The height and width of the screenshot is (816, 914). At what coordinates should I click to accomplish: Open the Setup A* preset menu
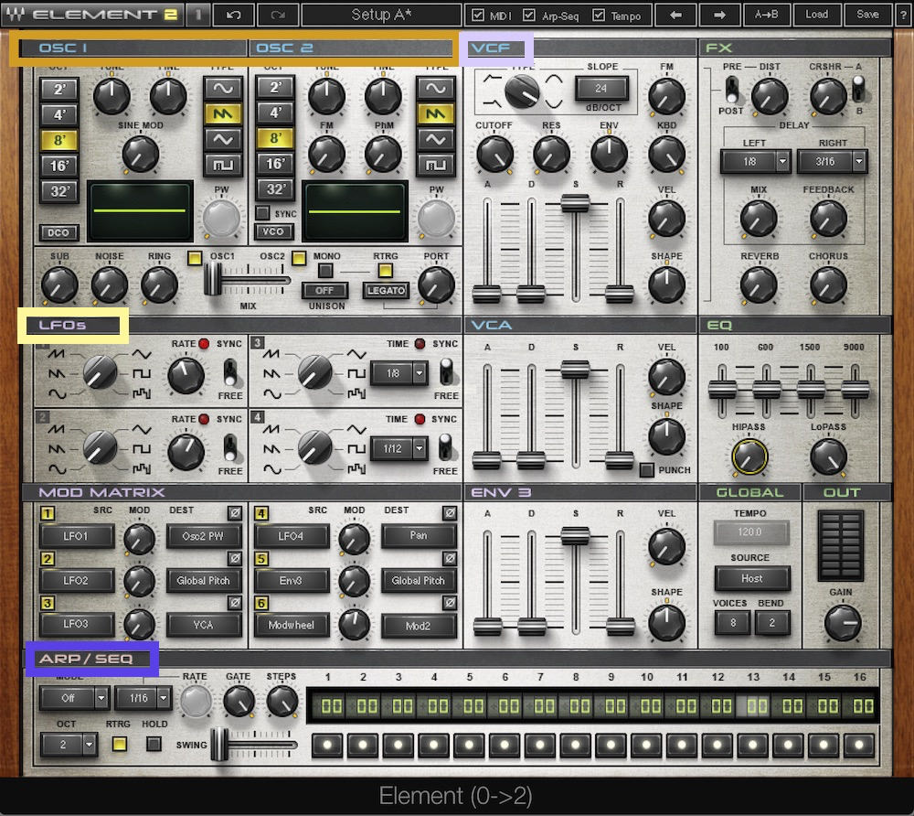click(x=381, y=15)
